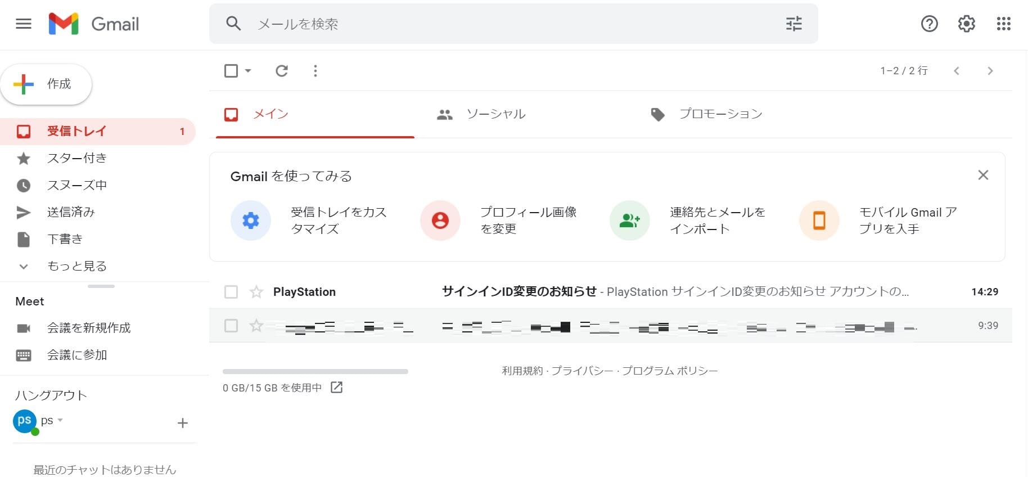This screenshot has width=1028, height=477.
Task: Open the Help question mark icon
Action: (929, 24)
